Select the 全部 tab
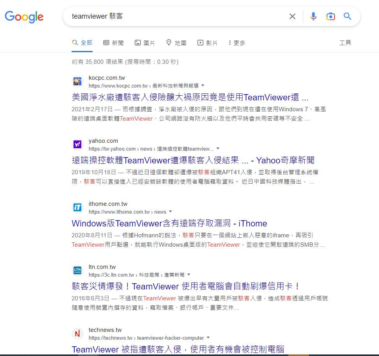 82,43
